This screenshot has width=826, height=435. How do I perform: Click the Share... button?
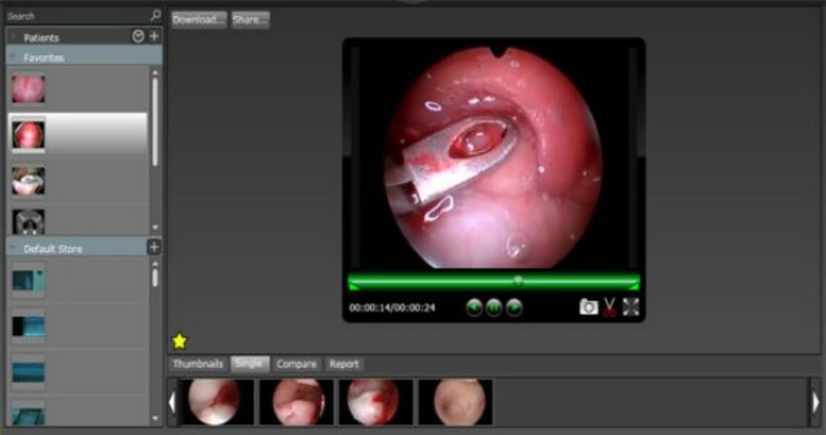(250, 20)
